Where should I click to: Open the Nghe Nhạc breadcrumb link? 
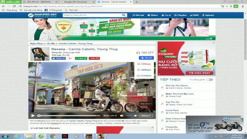click(x=37, y=44)
